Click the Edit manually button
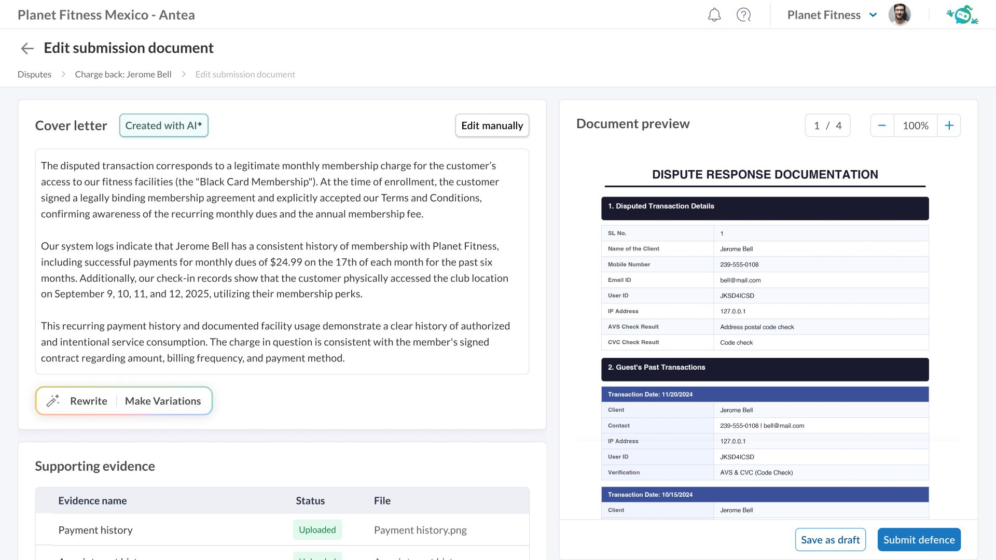This screenshot has height=560, width=996. [x=492, y=125]
